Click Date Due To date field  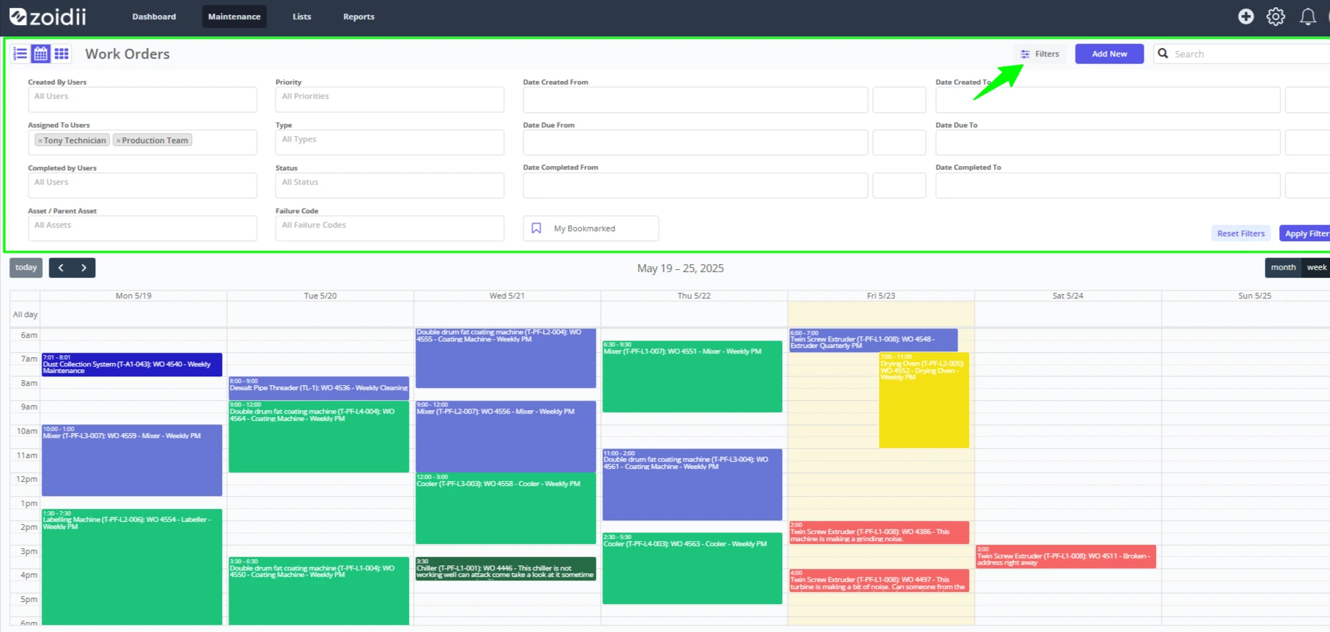pos(1108,142)
